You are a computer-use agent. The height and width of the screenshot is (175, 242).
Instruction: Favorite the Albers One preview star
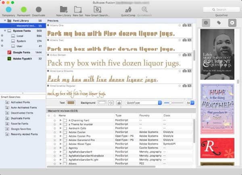[x=179, y=25]
